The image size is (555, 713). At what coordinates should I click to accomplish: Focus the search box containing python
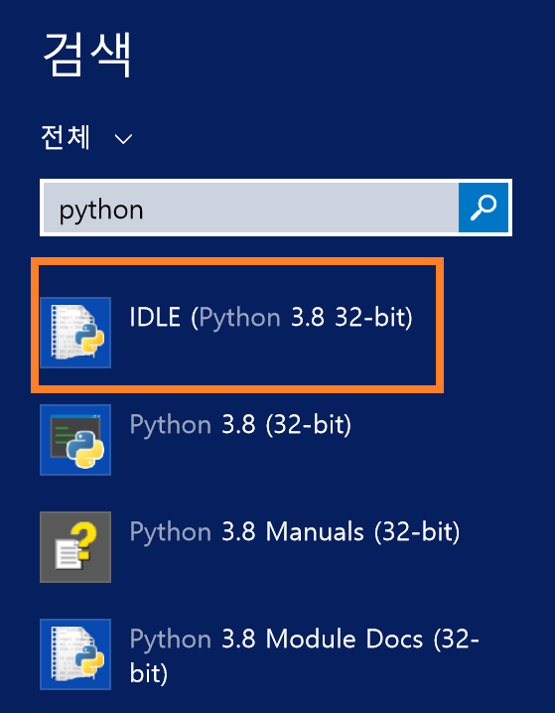coord(251,208)
